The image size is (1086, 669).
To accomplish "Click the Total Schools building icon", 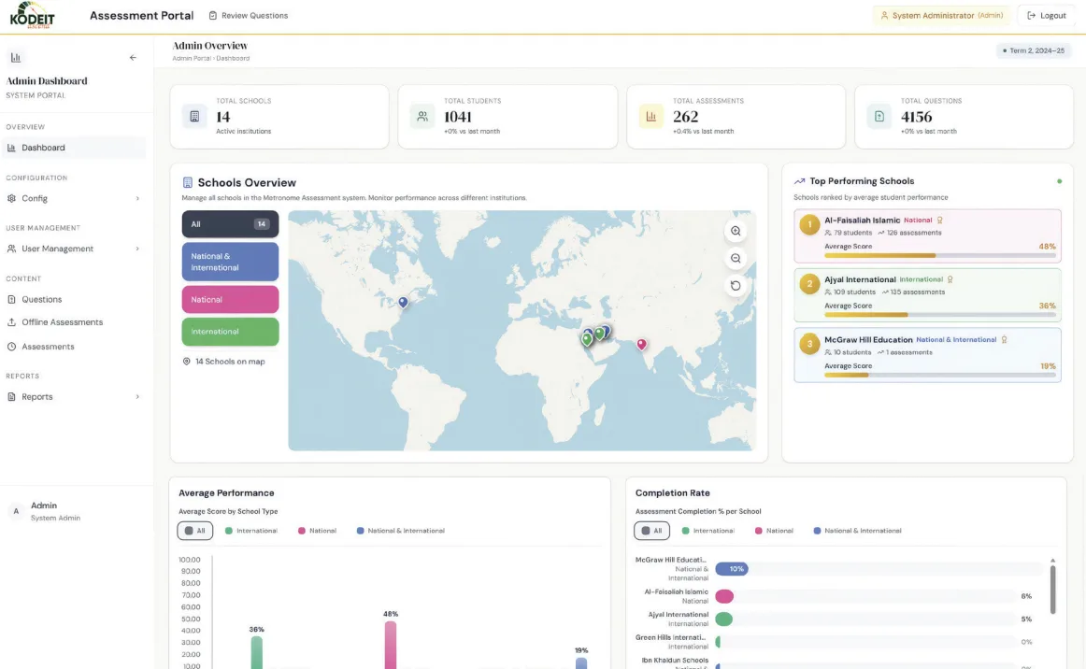I will click(x=194, y=117).
